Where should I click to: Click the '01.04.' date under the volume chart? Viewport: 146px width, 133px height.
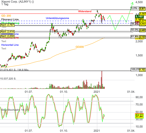[x=131, y=92]
